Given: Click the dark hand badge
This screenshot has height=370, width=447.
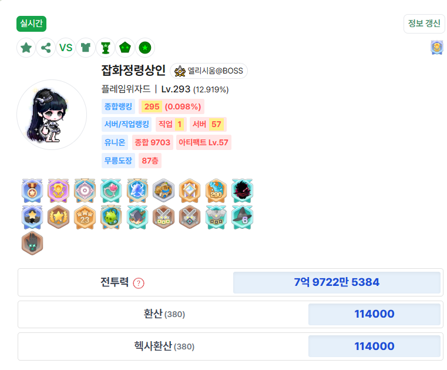Looking at the screenshot, I should click(x=32, y=244).
